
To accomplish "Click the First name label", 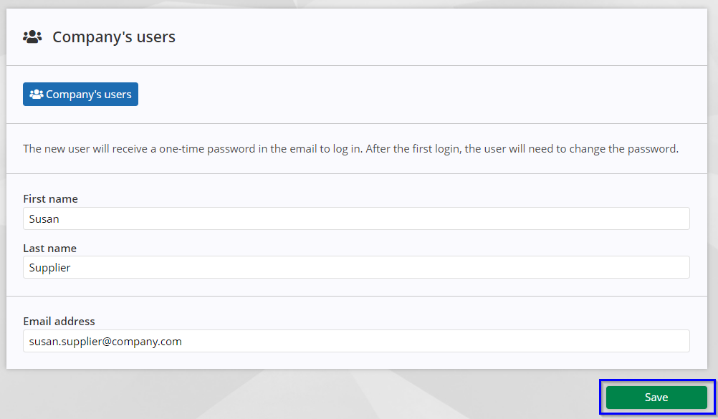I will 50,198.
